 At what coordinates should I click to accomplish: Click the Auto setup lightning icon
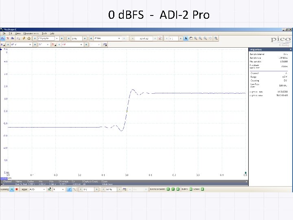click(24, 38)
